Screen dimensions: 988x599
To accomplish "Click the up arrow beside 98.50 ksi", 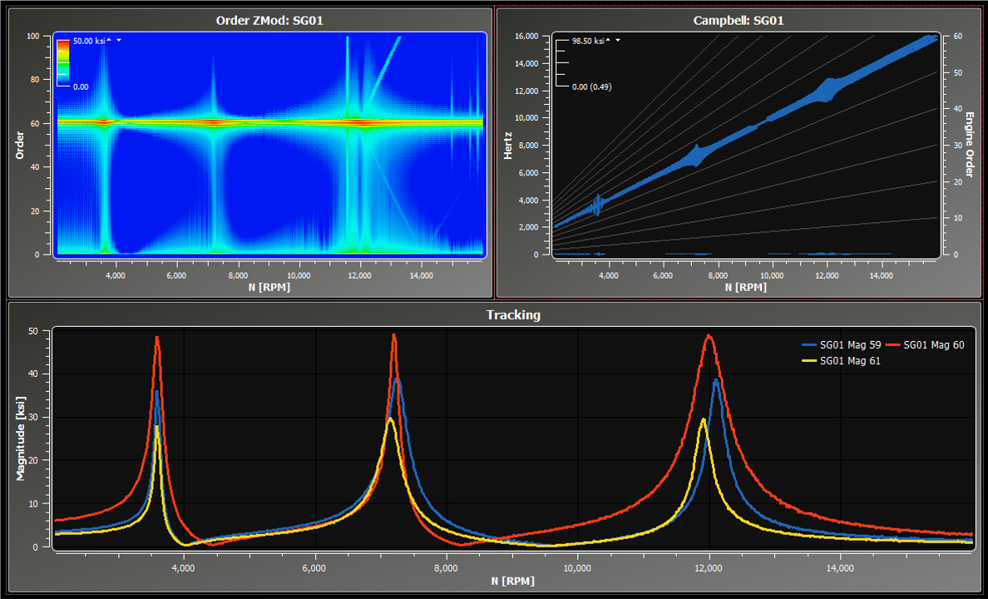I will pyautogui.click(x=608, y=39).
